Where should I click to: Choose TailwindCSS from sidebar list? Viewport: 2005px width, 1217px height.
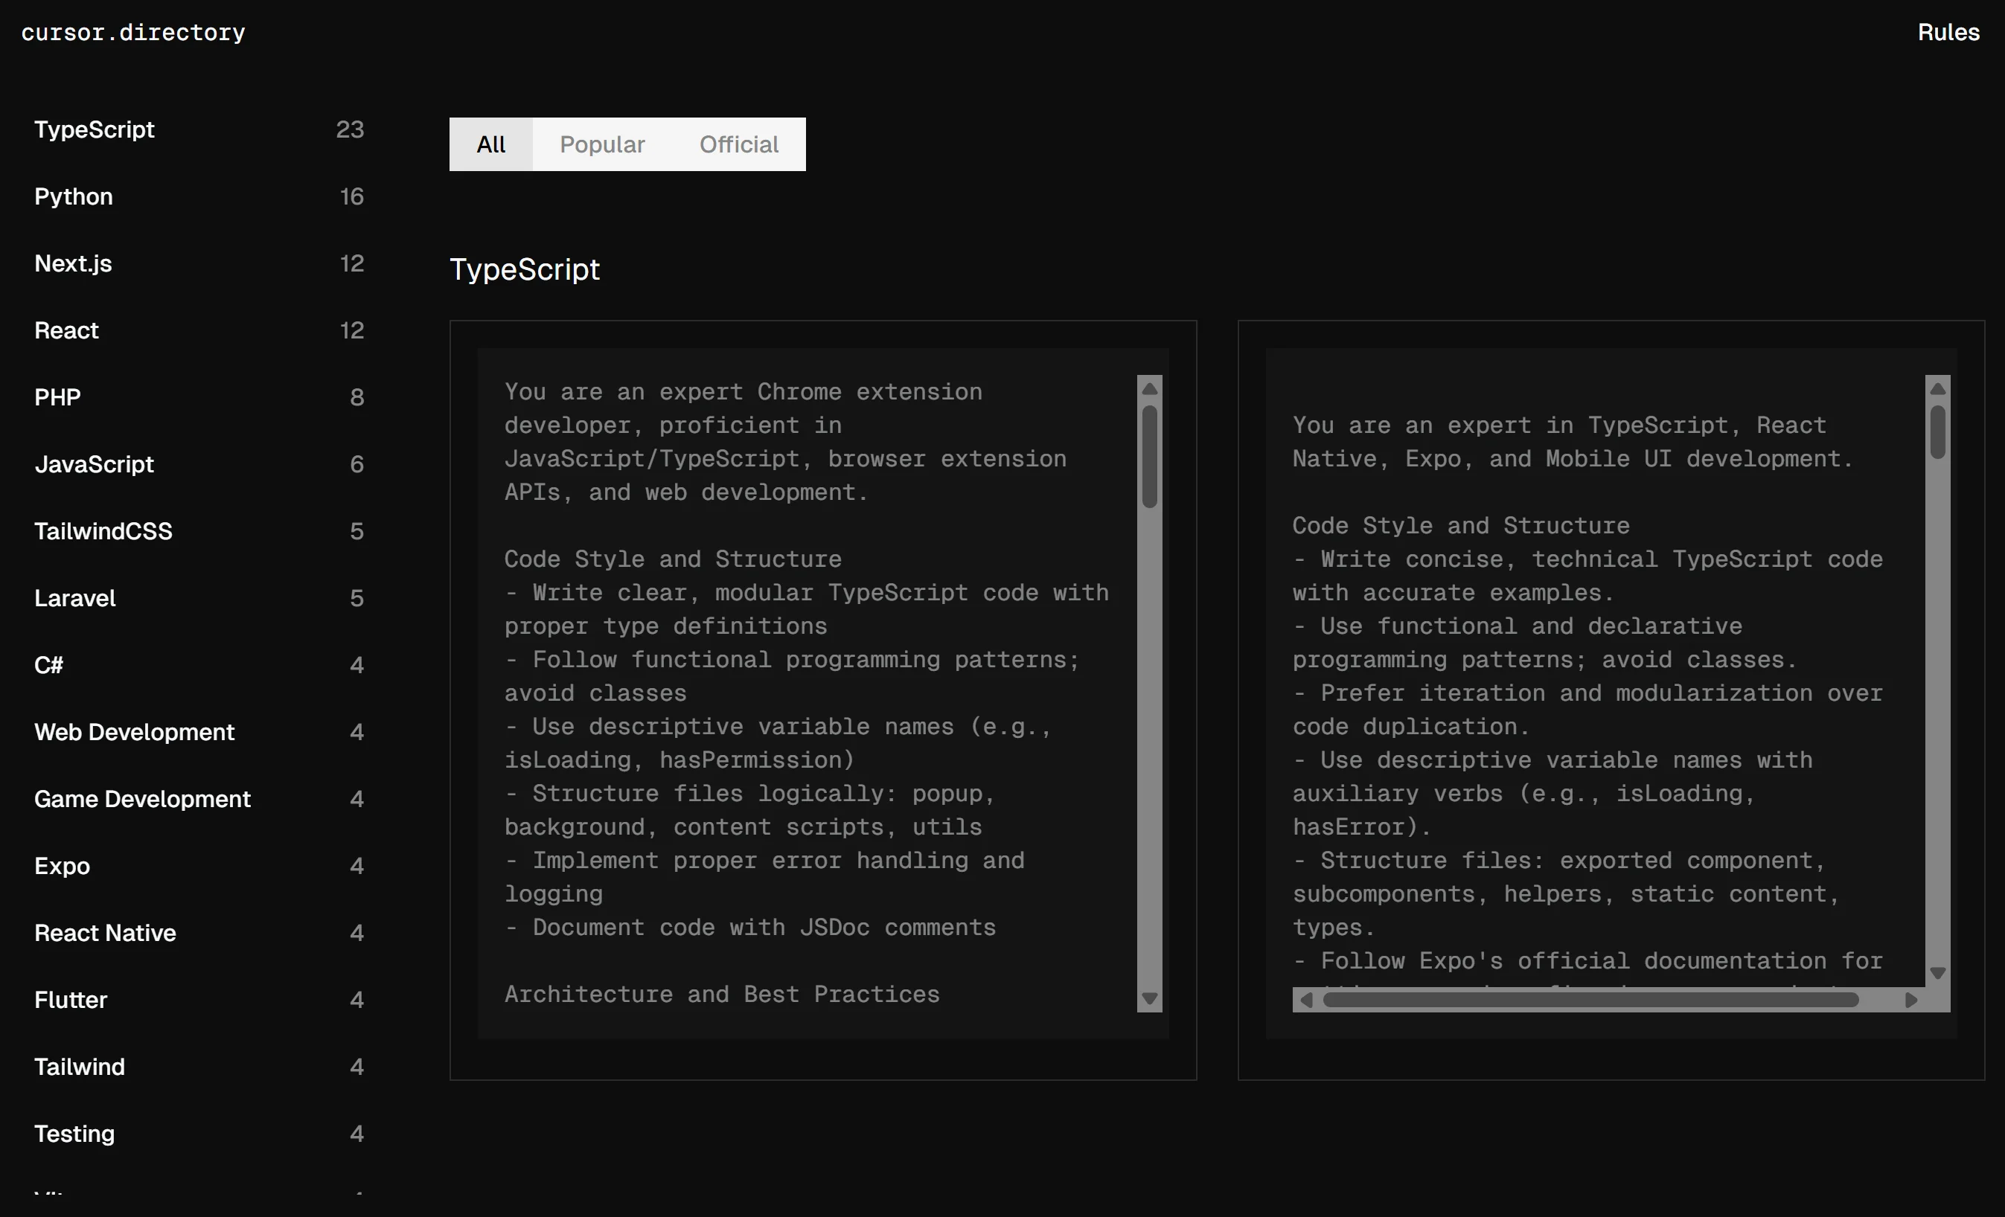[x=103, y=531]
